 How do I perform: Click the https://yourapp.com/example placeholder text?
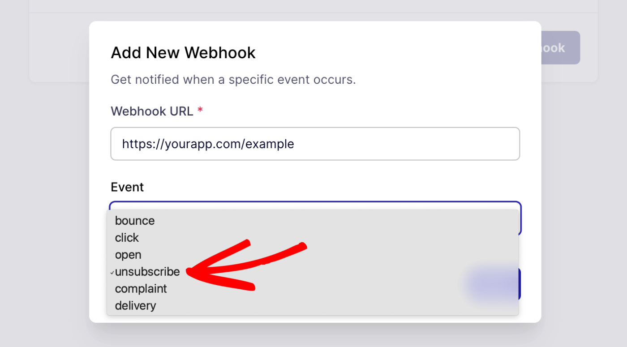(208, 144)
